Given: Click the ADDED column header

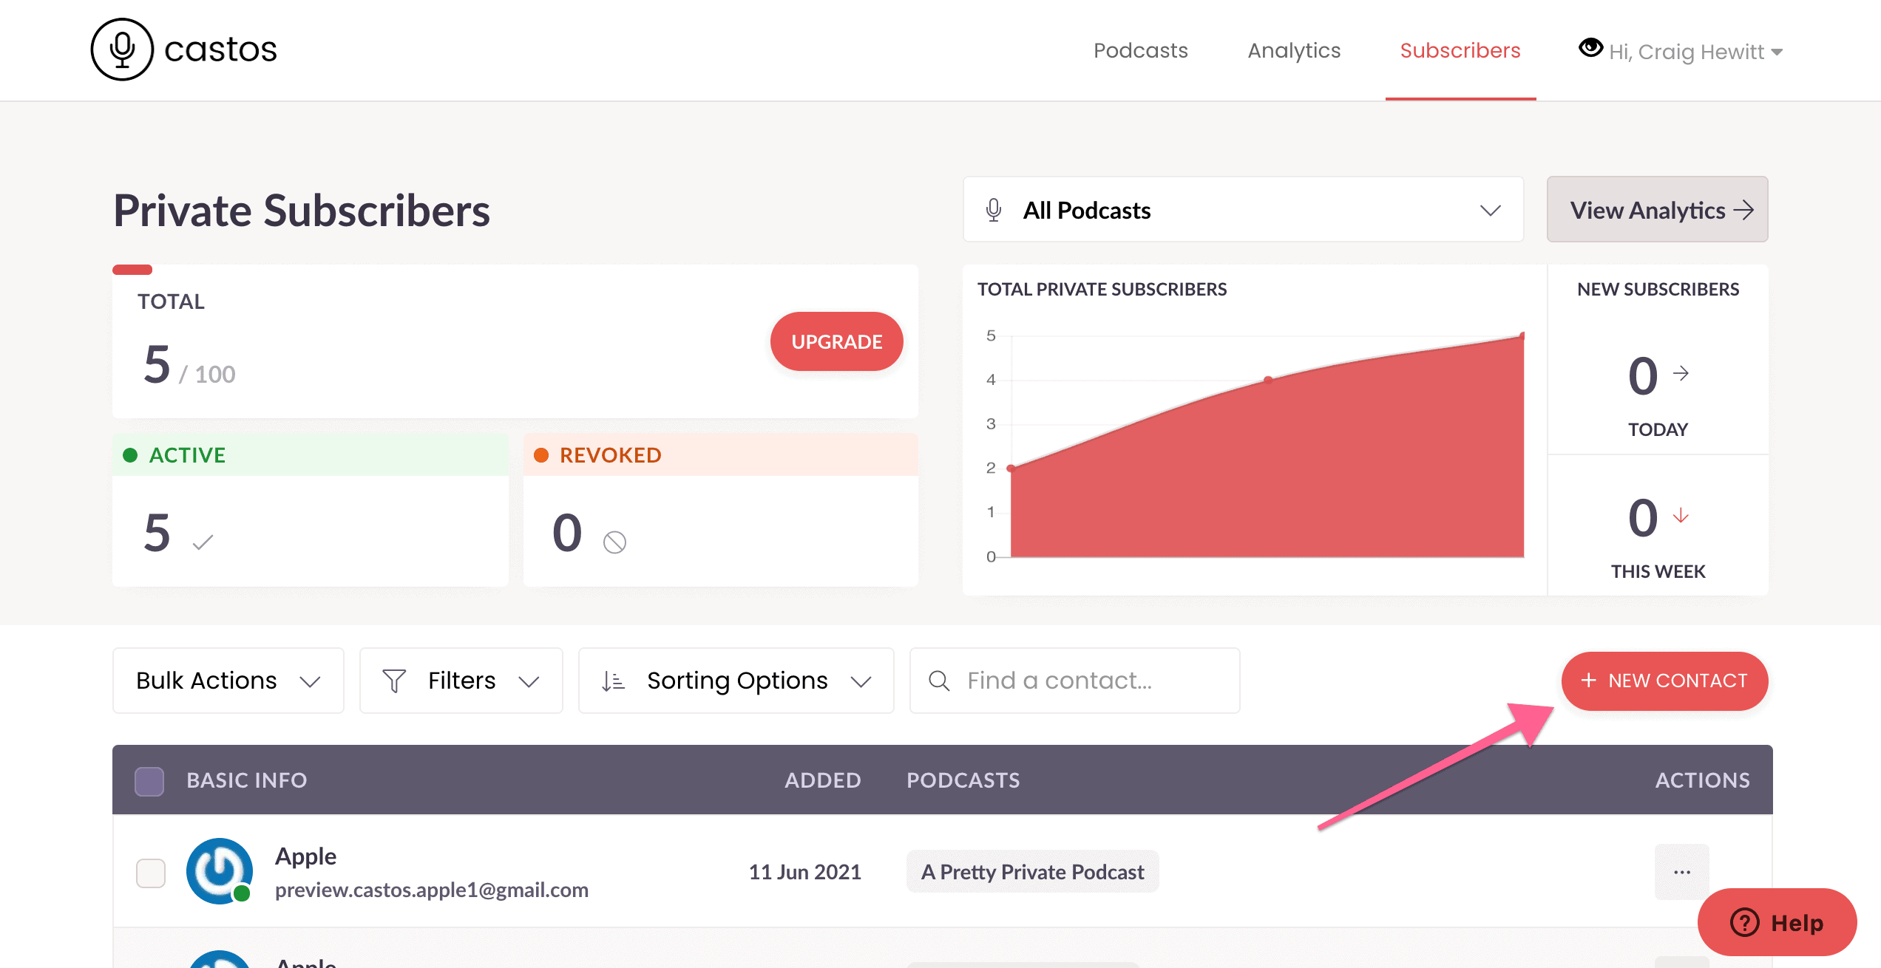Looking at the screenshot, I should tap(823, 780).
